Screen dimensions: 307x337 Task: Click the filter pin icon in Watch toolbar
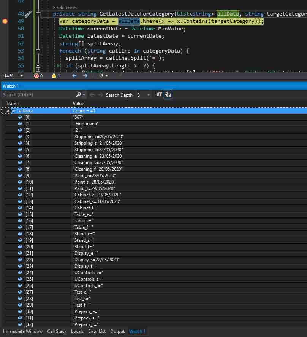[159, 95]
